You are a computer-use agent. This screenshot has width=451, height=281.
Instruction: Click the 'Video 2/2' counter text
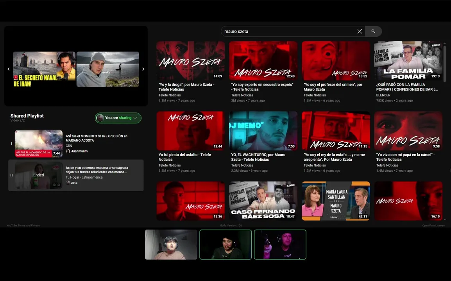(18, 120)
